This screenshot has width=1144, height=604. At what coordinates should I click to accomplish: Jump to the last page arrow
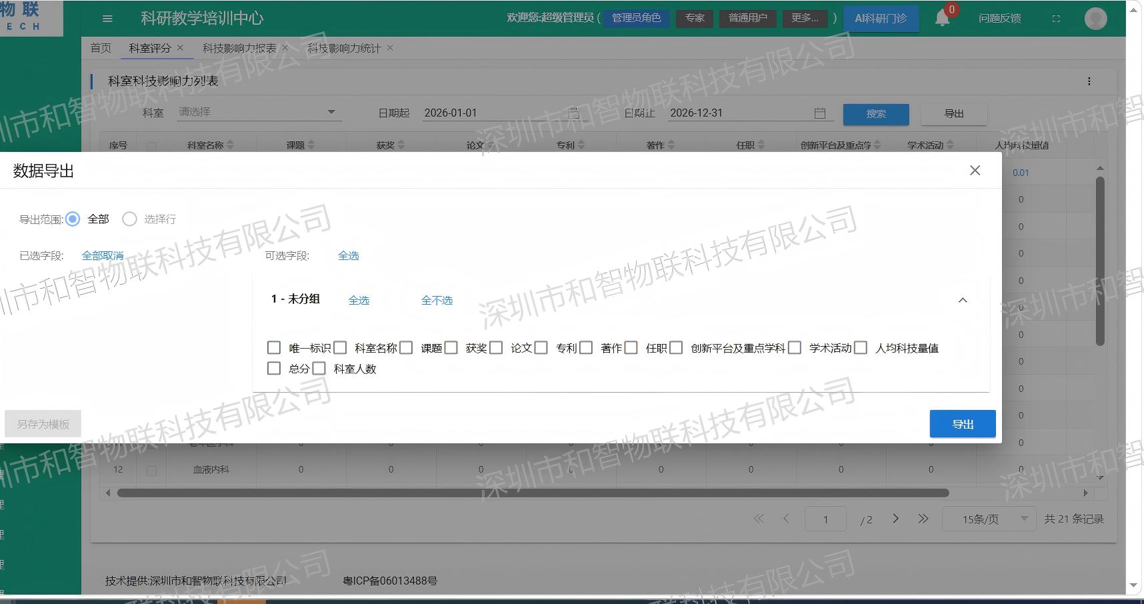(923, 519)
